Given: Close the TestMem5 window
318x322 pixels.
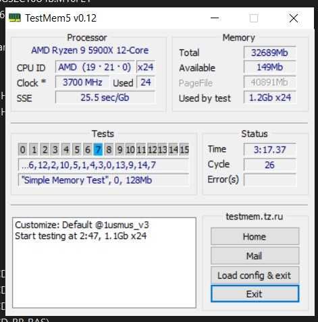Looking at the screenshot, I should [294, 18].
